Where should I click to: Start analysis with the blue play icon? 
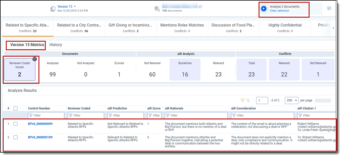pyautogui.click(x=263, y=9)
